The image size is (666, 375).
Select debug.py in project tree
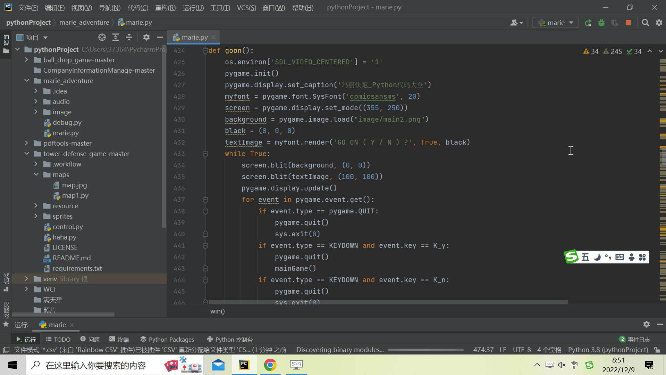pos(67,122)
